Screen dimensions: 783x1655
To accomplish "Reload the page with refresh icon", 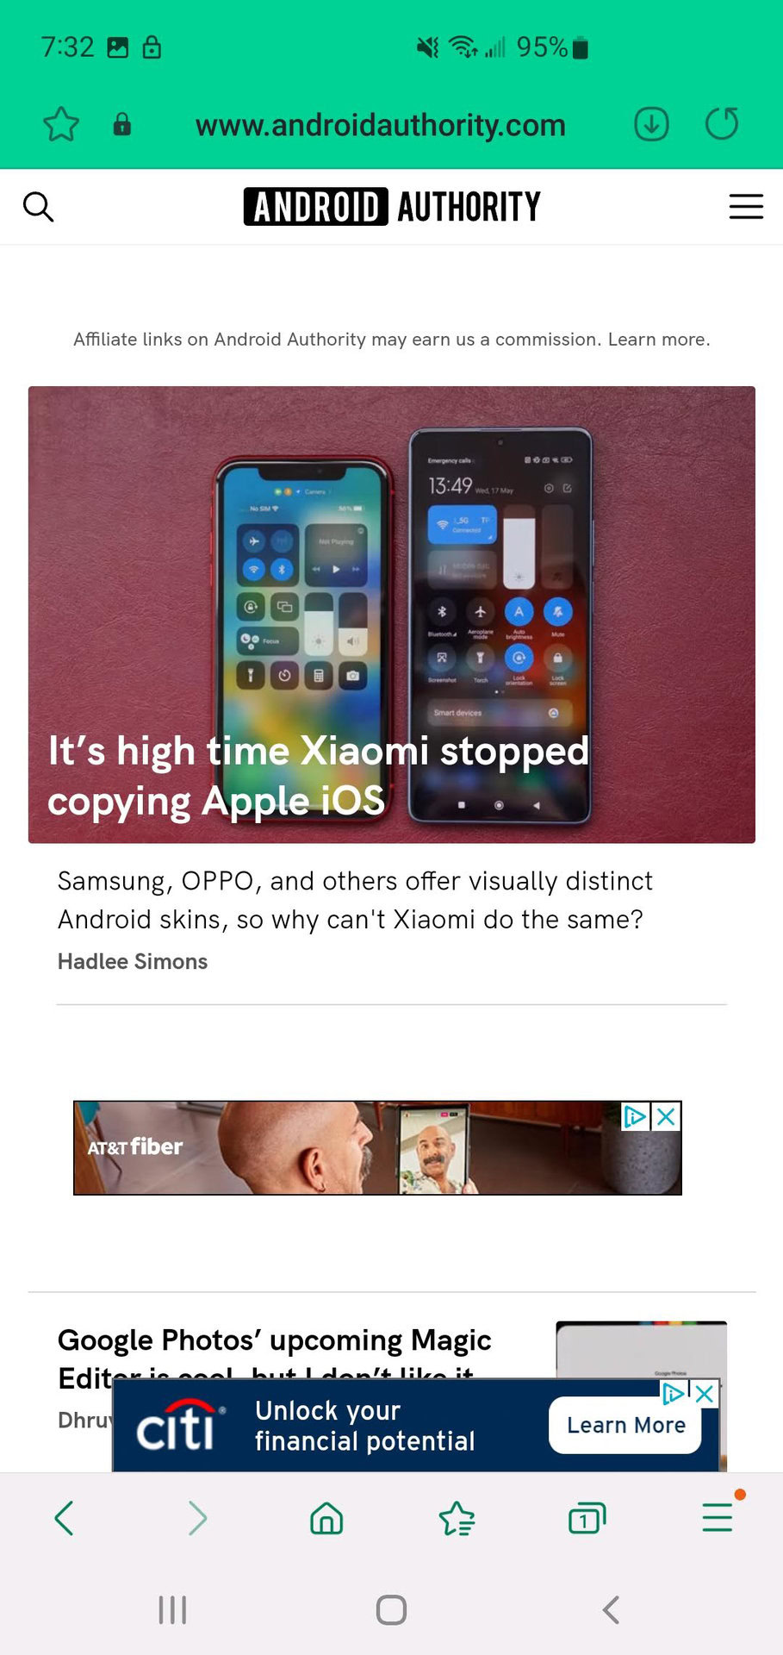I will click(722, 124).
